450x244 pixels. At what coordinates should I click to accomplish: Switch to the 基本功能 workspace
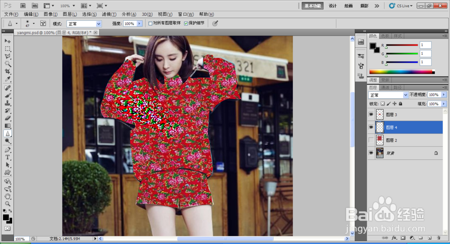tap(313, 6)
